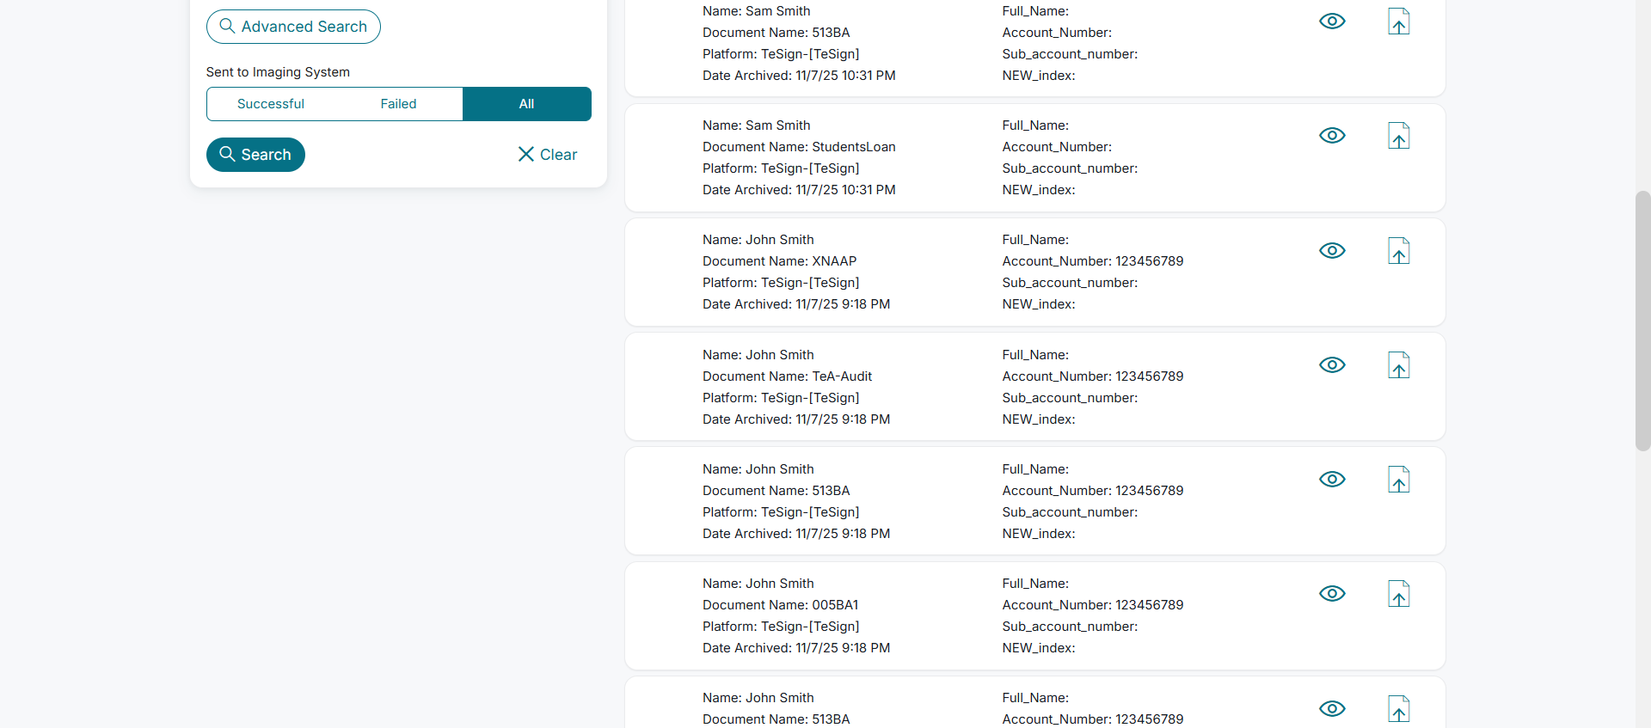Click "Account_Number: 123456789" on the TeA-Audit card
Image resolution: width=1651 pixels, height=728 pixels.
(1092, 376)
